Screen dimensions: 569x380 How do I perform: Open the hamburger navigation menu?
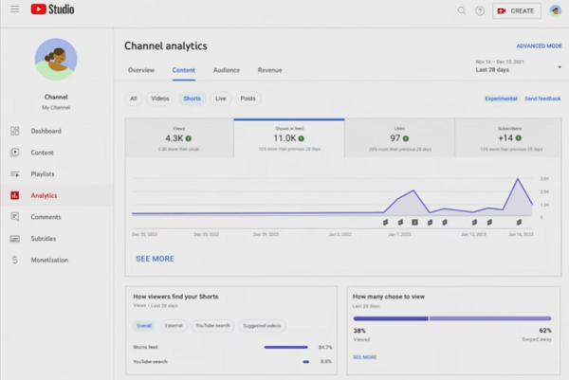pyautogui.click(x=14, y=10)
